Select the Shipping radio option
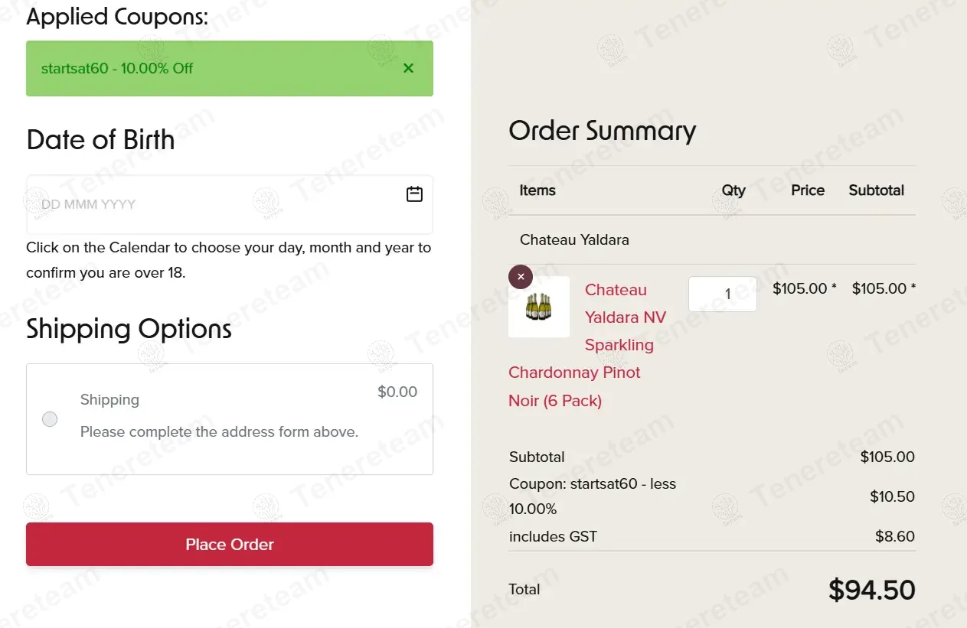Viewport: 967px width, 628px height. coord(50,419)
